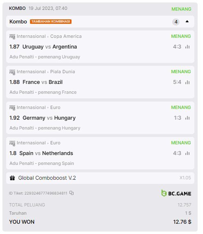Click the selection count badge 4

[176, 22]
